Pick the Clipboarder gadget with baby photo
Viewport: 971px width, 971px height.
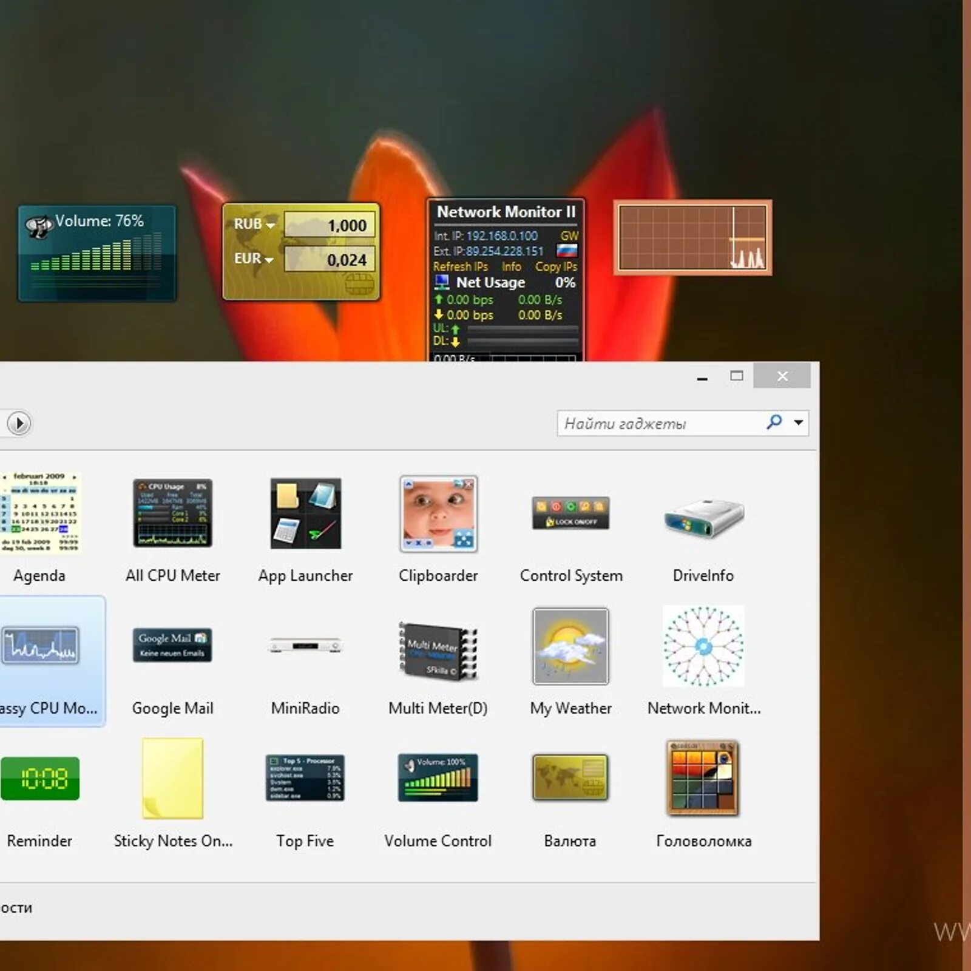439,513
